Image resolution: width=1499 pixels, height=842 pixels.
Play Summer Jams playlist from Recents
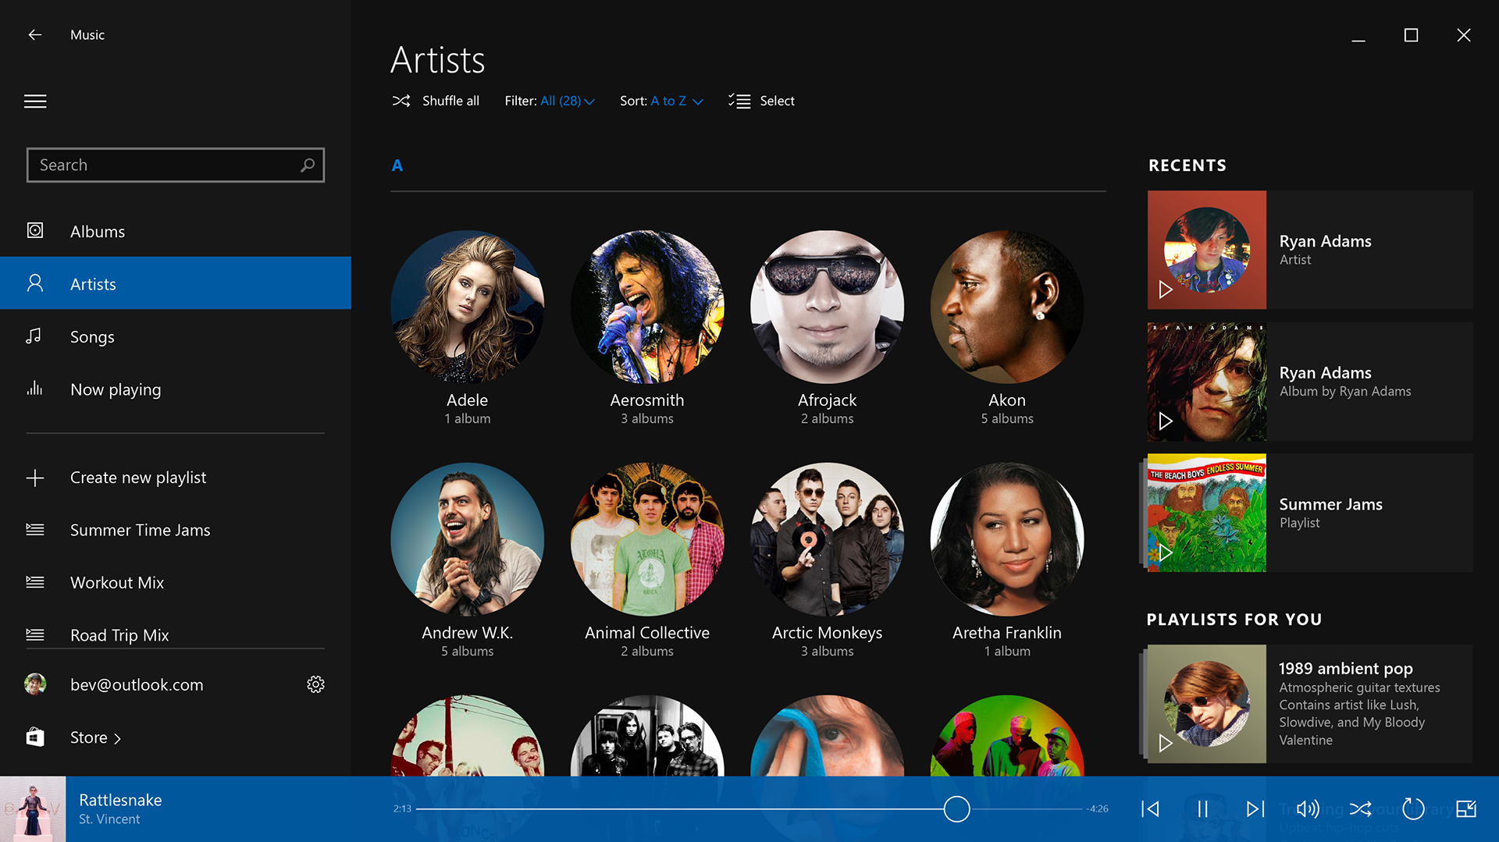1165,553
